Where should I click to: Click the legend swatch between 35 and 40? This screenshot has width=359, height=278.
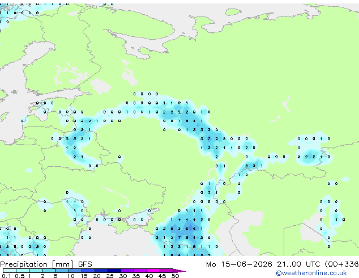coord(140,271)
